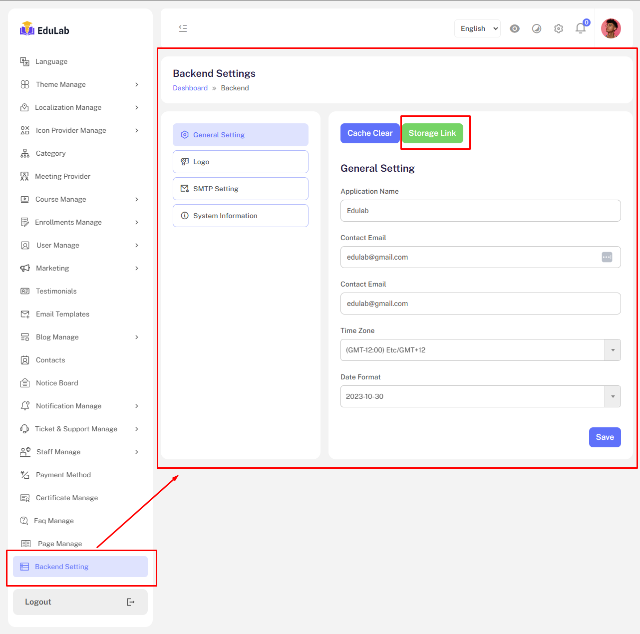Collapse the sidebar with the menu toggle icon
Screen dimensions: 640x634
point(183,28)
